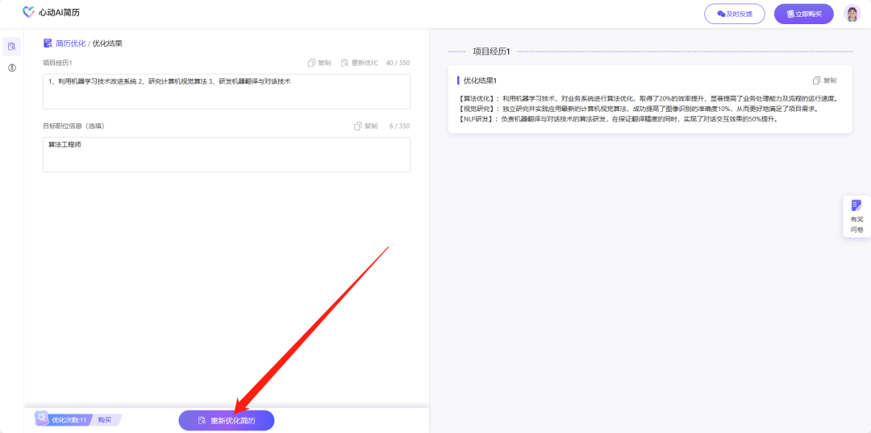Click the 购买 link beside optimization count
The width and height of the screenshot is (871, 433).
click(105, 420)
